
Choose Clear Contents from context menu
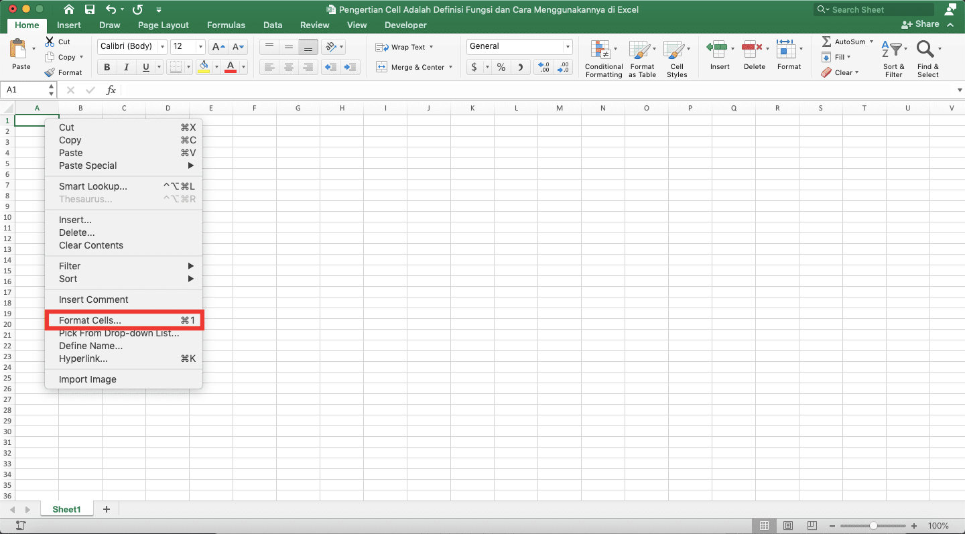coord(123,245)
